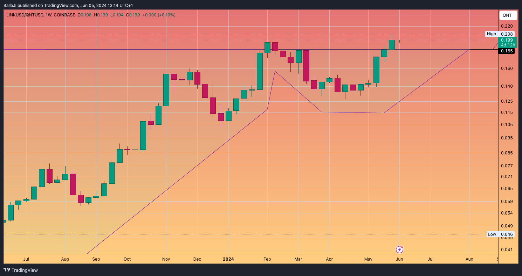Viewport: 522px width, 276px height.
Task: Click the open value O0.198
Action: [84, 15]
